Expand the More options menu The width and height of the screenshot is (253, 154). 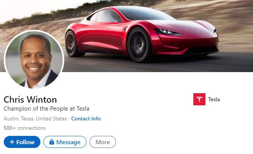103,142
